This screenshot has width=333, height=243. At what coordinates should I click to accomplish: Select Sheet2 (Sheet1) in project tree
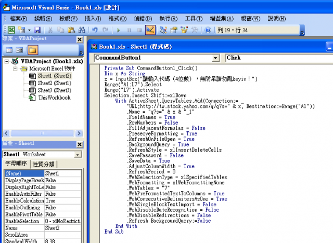tap(54, 83)
